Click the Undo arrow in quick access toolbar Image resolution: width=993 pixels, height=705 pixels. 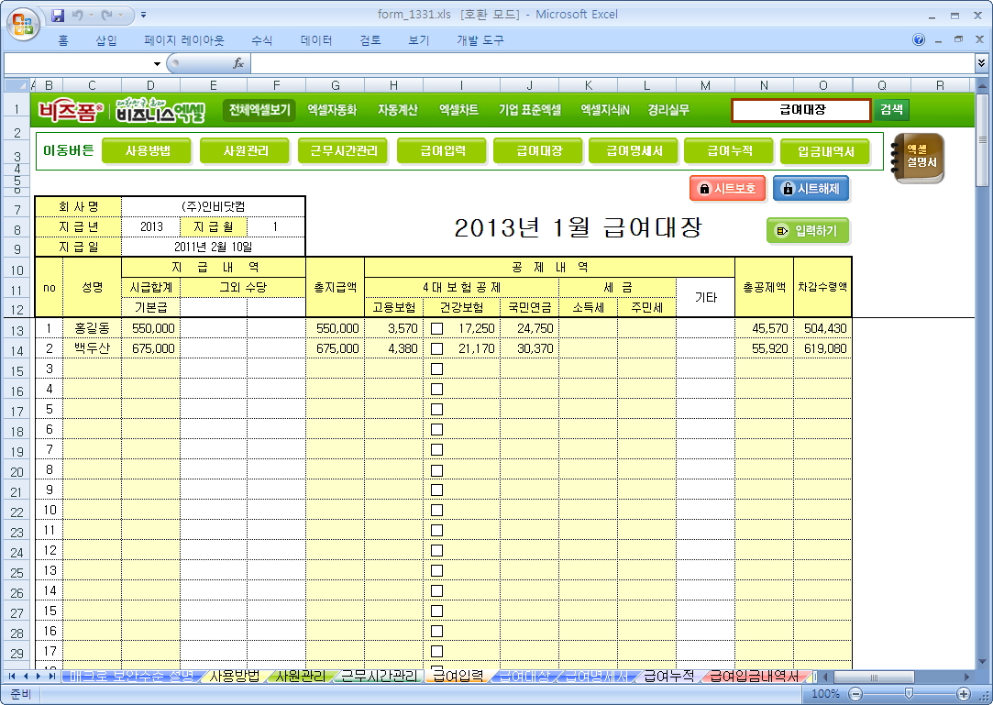[x=78, y=15]
